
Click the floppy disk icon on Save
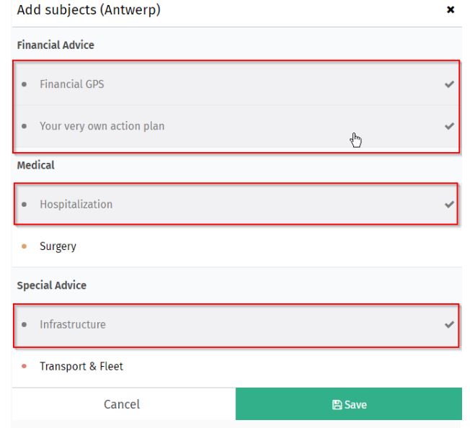click(x=337, y=405)
